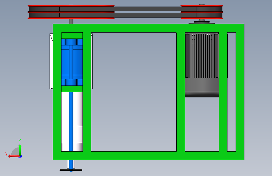272x176 pixels.
Task: Select the motor mounting flange under right pulley
Action: tap(202, 22)
